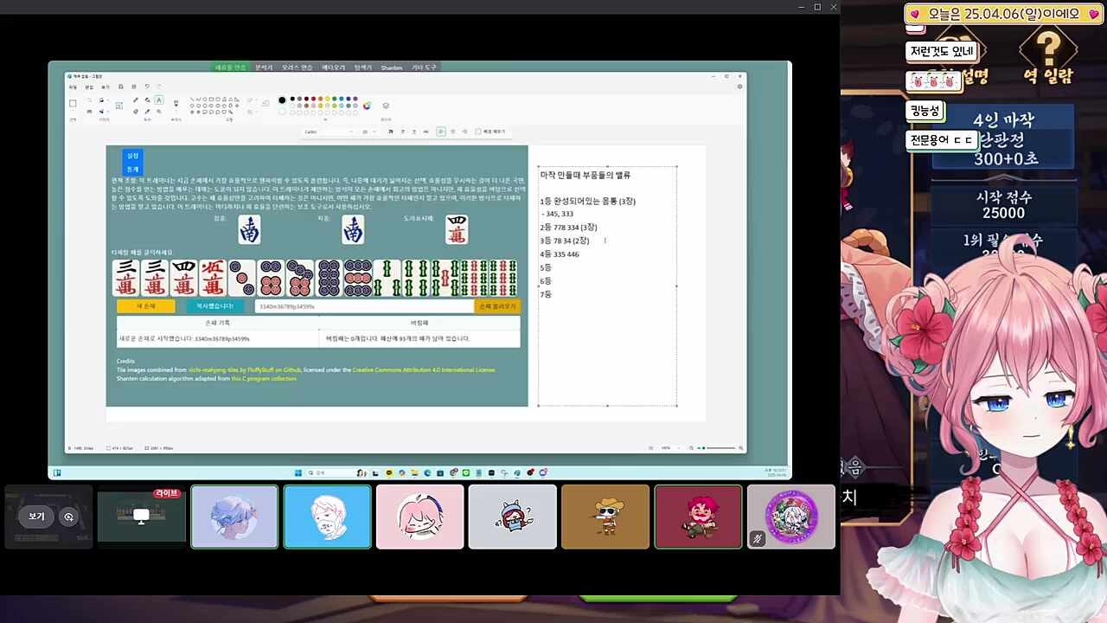Click the 역 일람 question mark icon
The width and height of the screenshot is (1107, 623).
coord(1048,49)
